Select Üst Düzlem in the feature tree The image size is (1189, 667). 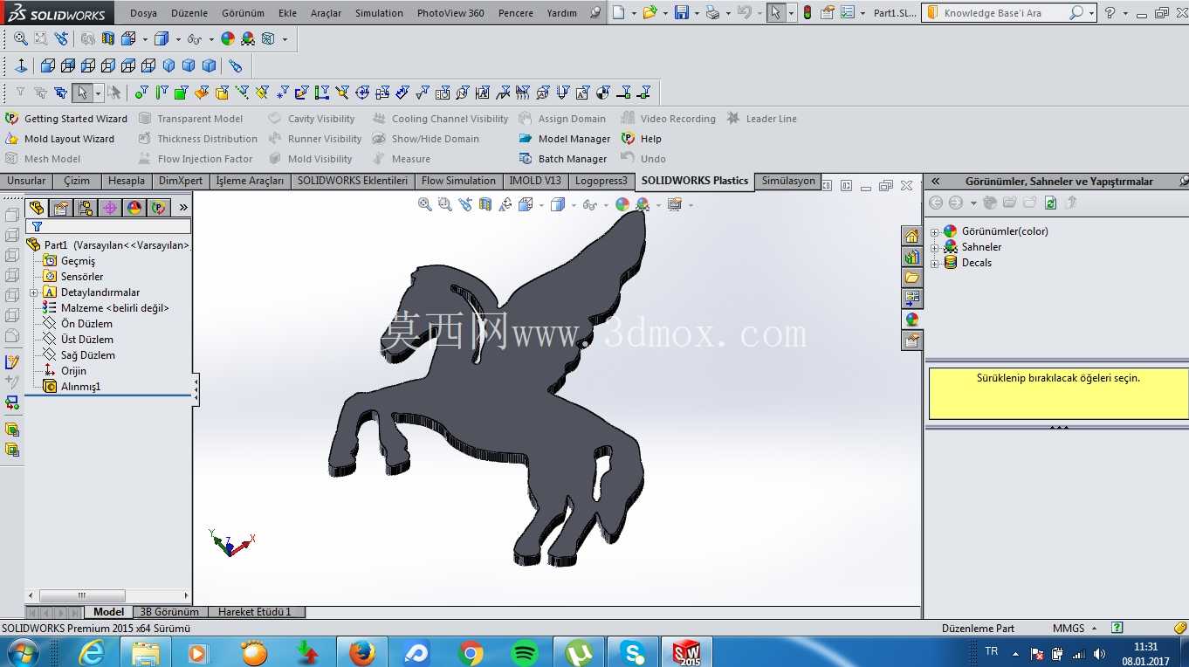(x=79, y=340)
